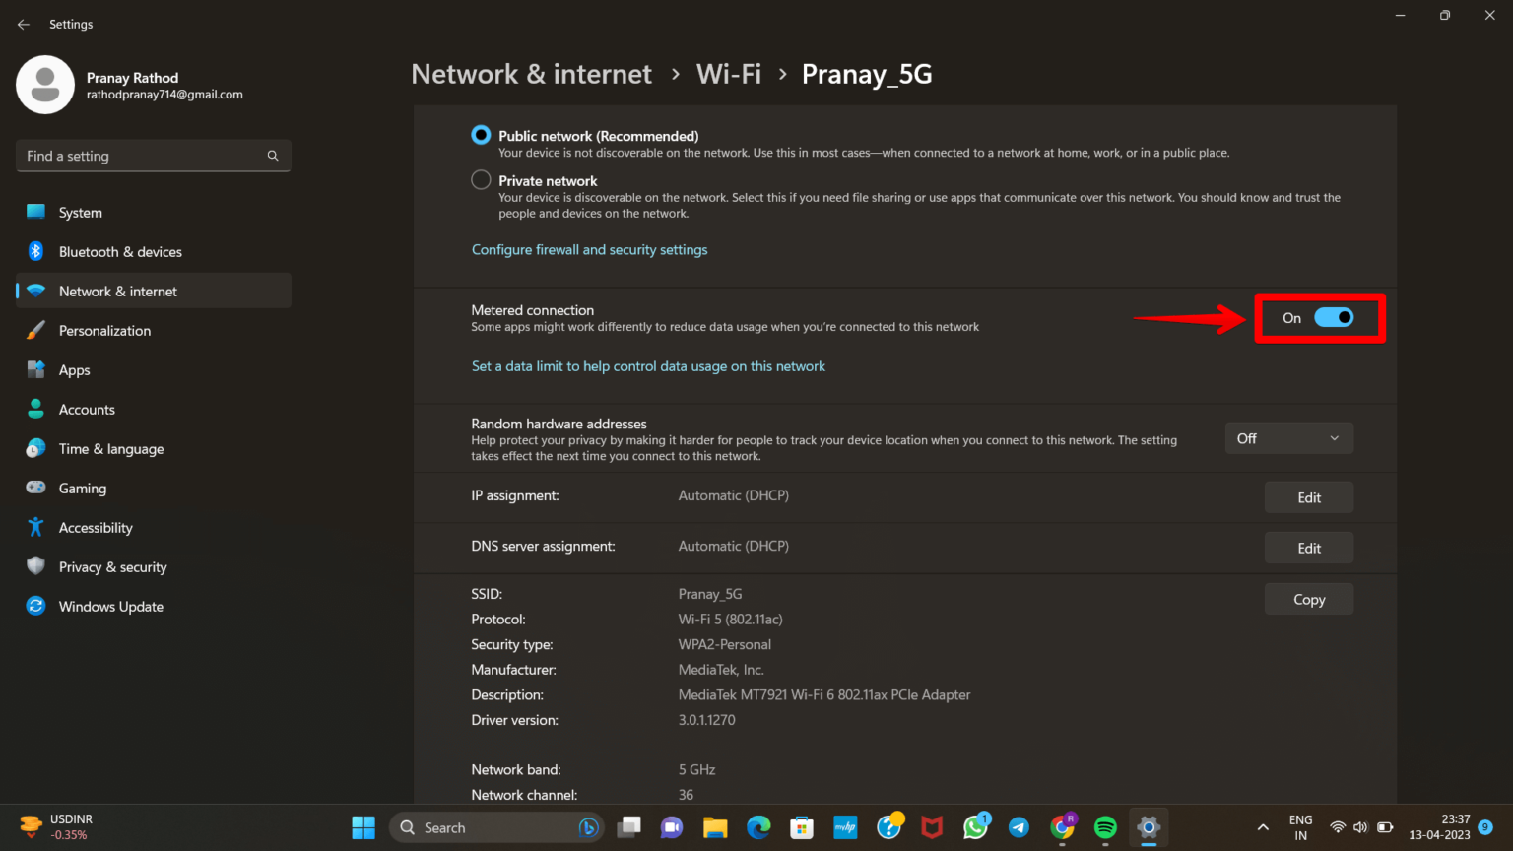Image resolution: width=1513 pixels, height=851 pixels.
Task: Open Windows Update settings
Action: [110, 606]
